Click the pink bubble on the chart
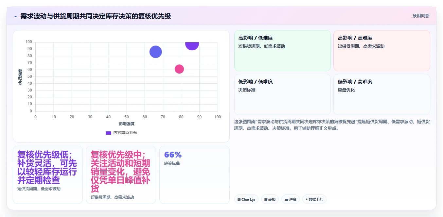Viewport: 443px width, 217px height. [x=179, y=69]
